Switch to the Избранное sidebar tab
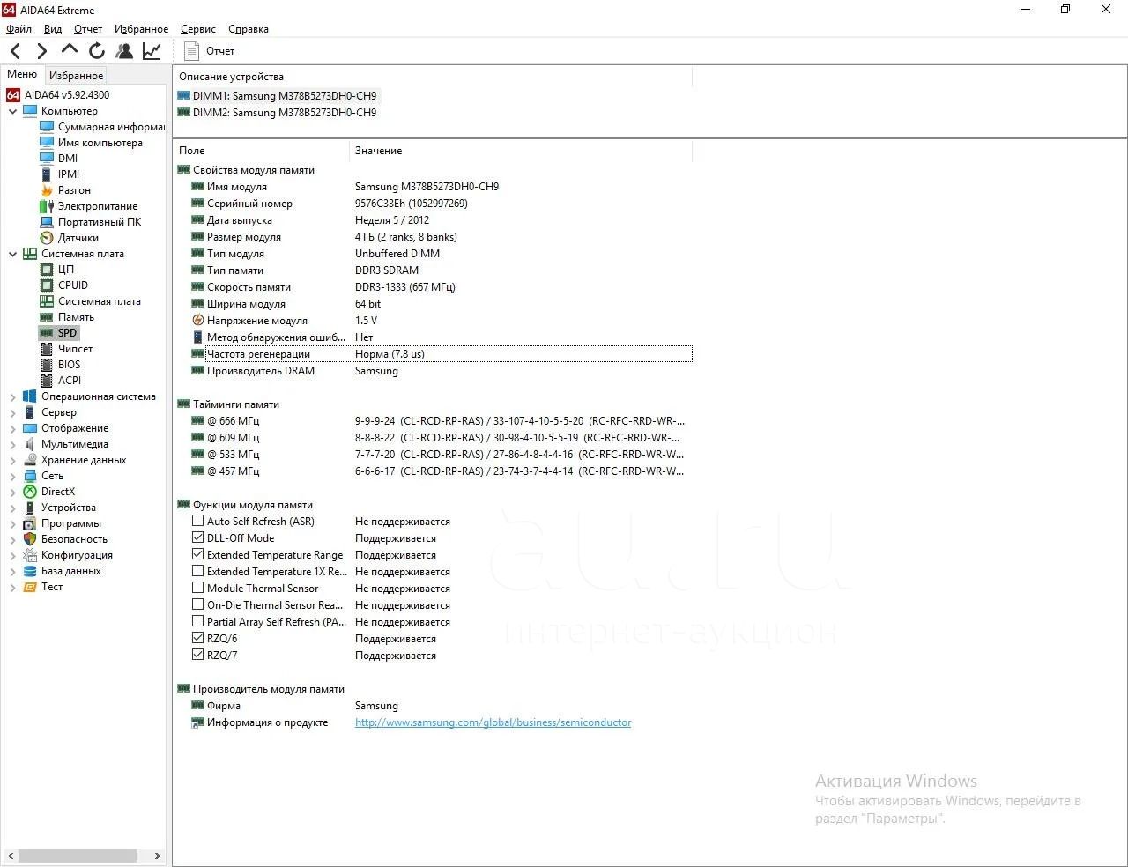 click(76, 76)
